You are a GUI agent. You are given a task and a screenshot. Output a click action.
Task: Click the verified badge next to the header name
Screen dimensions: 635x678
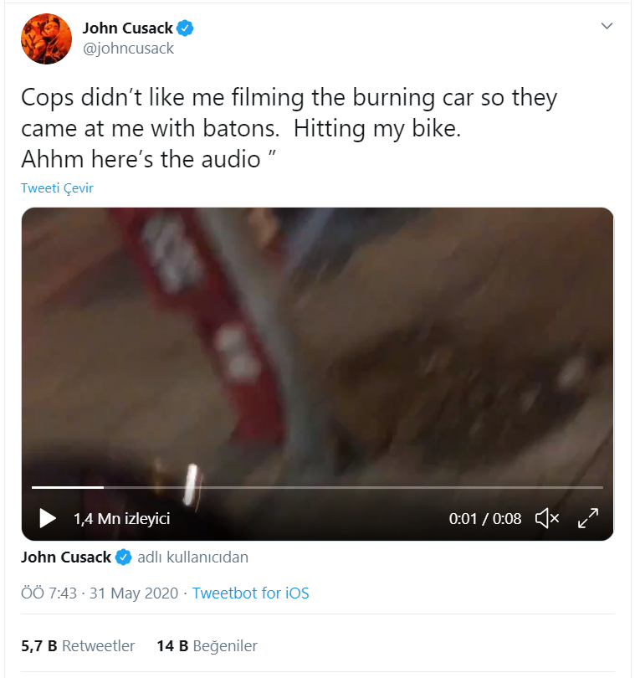tap(185, 28)
